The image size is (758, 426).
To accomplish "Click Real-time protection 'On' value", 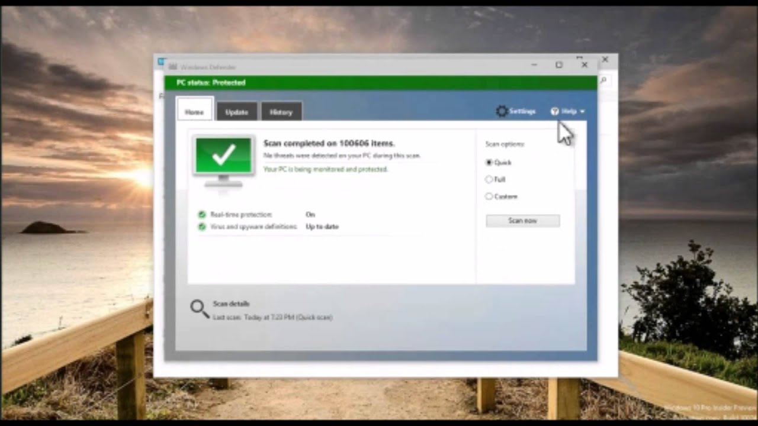I will 310,215.
